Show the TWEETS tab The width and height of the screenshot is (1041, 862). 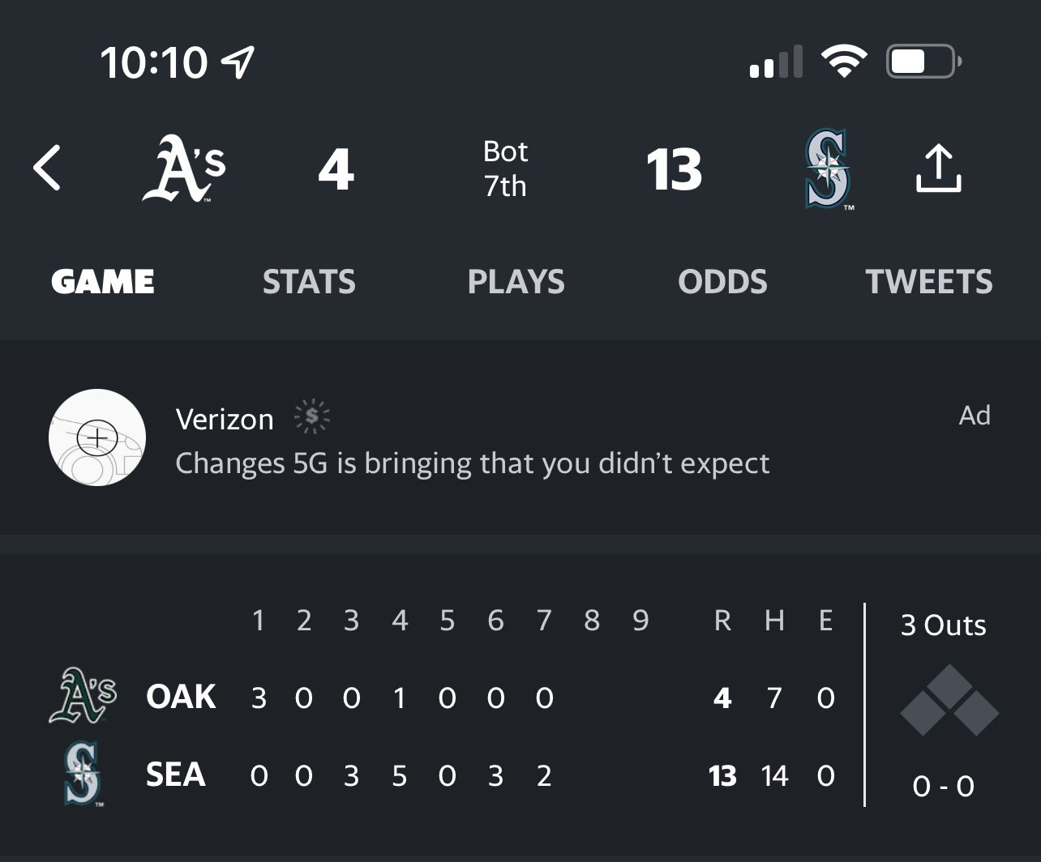928,282
